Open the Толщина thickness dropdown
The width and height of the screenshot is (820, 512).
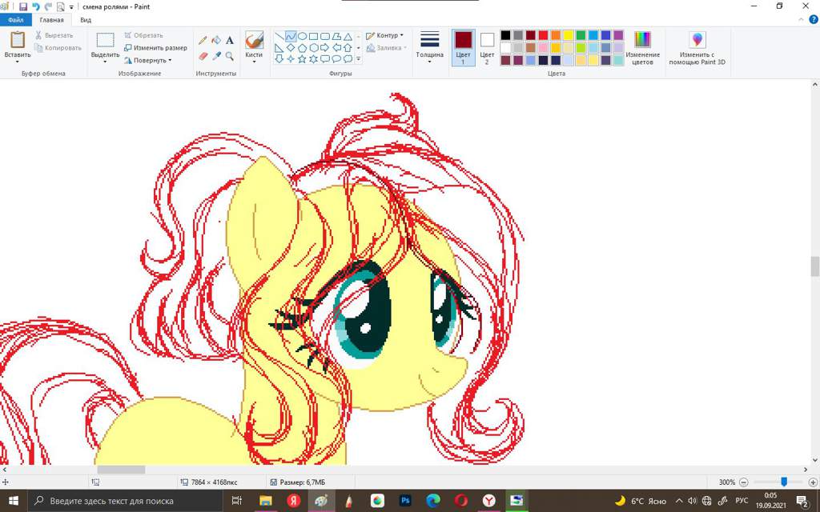tap(429, 47)
